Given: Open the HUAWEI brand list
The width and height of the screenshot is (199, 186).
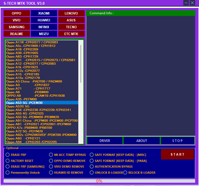Looking at the screenshot, I should pos(44,20).
